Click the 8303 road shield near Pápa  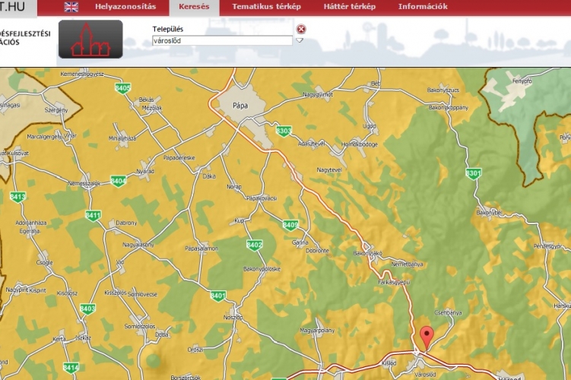(284, 131)
